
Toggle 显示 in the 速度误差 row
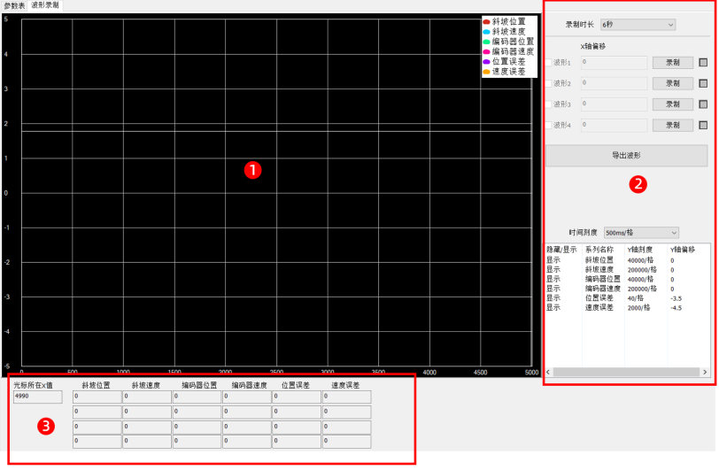tap(553, 308)
